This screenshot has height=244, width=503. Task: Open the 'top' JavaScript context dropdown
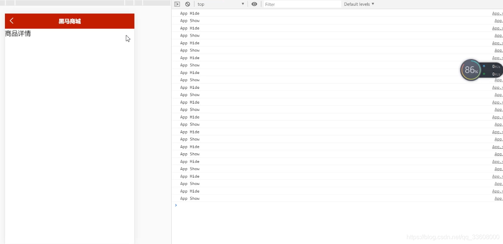(221, 4)
